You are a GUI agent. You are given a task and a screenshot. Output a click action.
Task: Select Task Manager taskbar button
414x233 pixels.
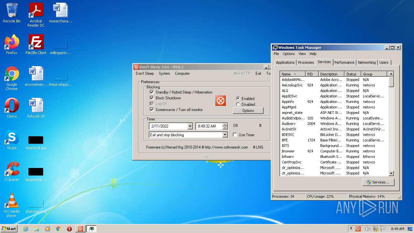tap(92, 229)
